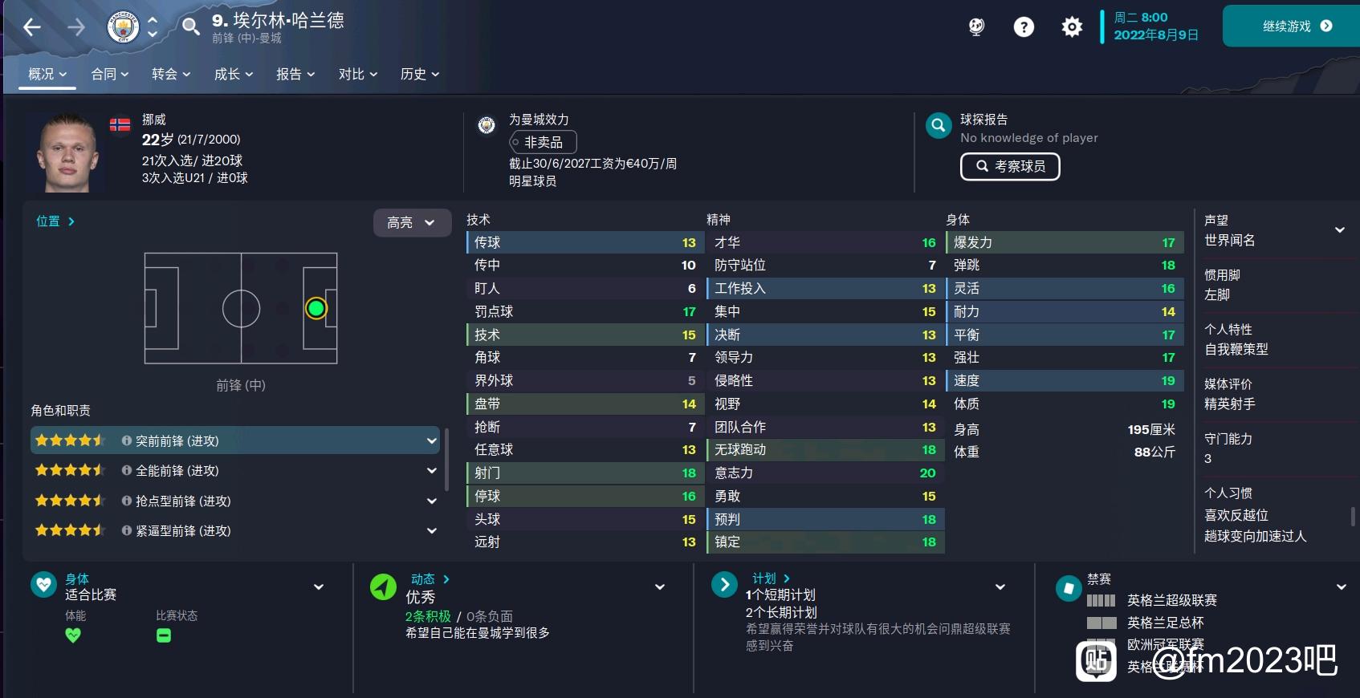Open the 对比 tab menu
1360x698 pixels.
[358, 74]
